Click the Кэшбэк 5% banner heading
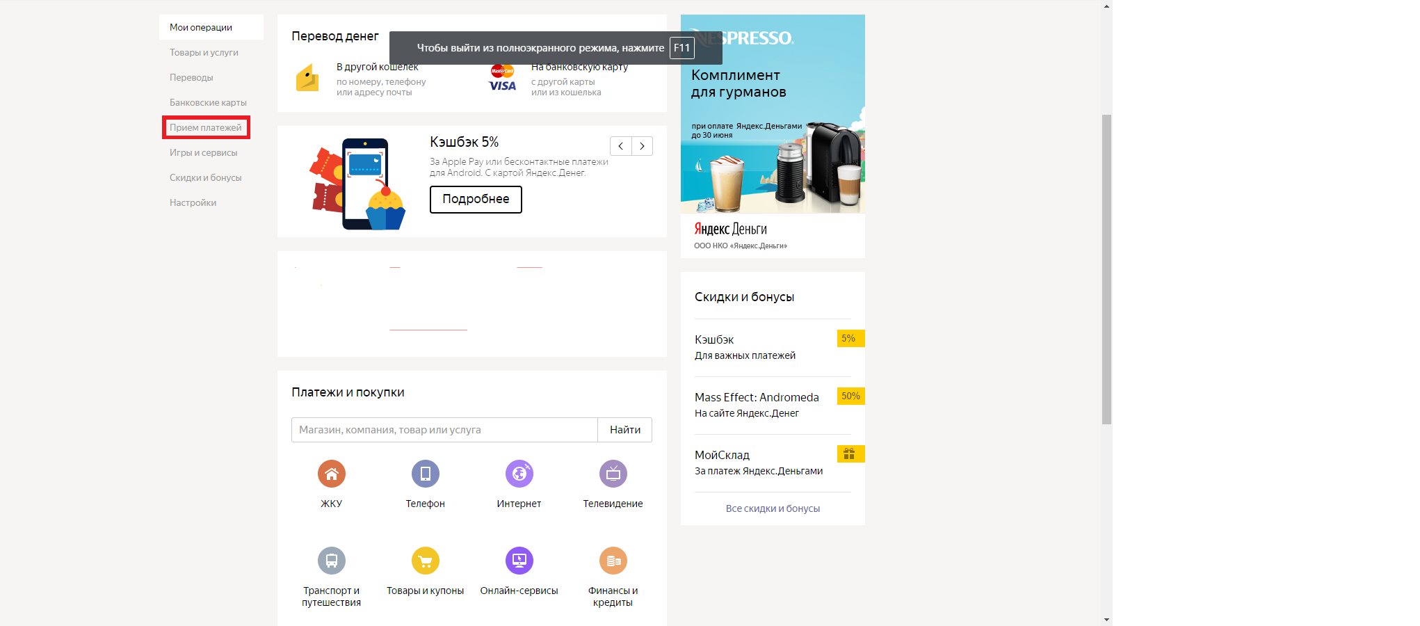 [x=464, y=142]
